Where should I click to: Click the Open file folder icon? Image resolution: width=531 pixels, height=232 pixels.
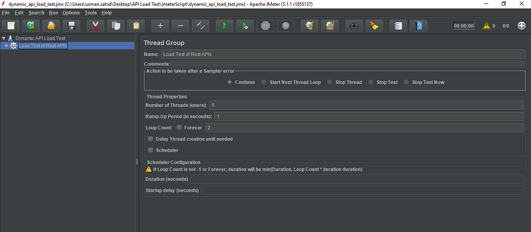[x=51, y=26]
